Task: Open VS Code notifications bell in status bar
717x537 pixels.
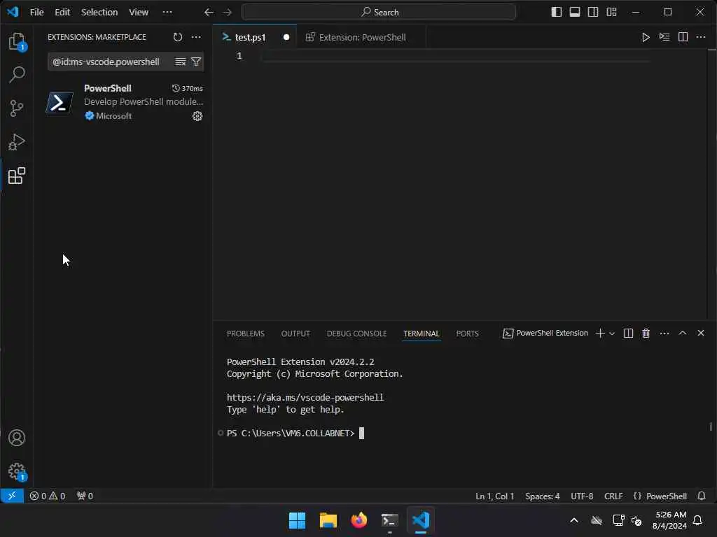Action: coord(702,496)
